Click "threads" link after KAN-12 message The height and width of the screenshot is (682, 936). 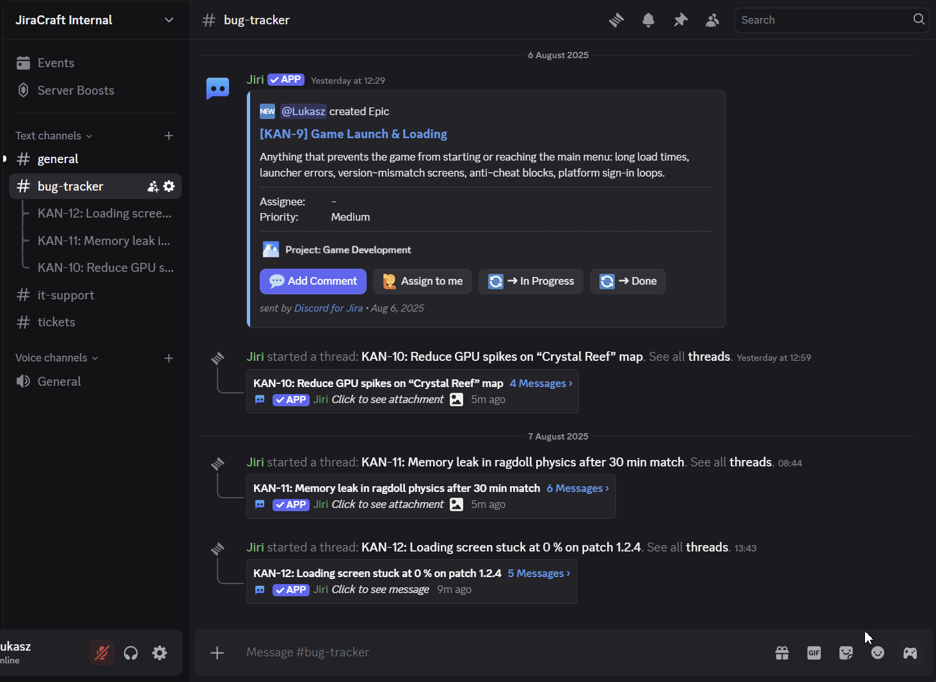(707, 547)
